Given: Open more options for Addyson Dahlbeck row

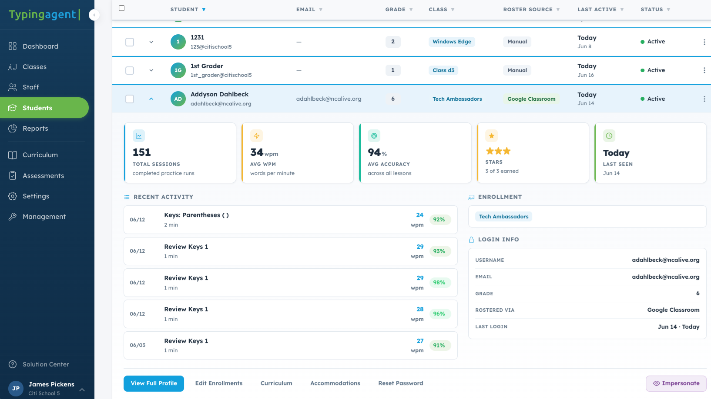Looking at the screenshot, I should coord(704,99).
